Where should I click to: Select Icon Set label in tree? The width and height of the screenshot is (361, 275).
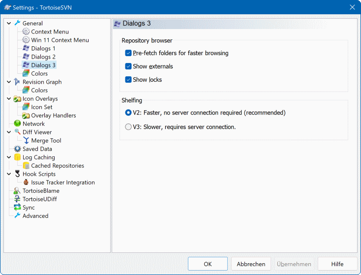pyautogui.click(x=42, y=107)
